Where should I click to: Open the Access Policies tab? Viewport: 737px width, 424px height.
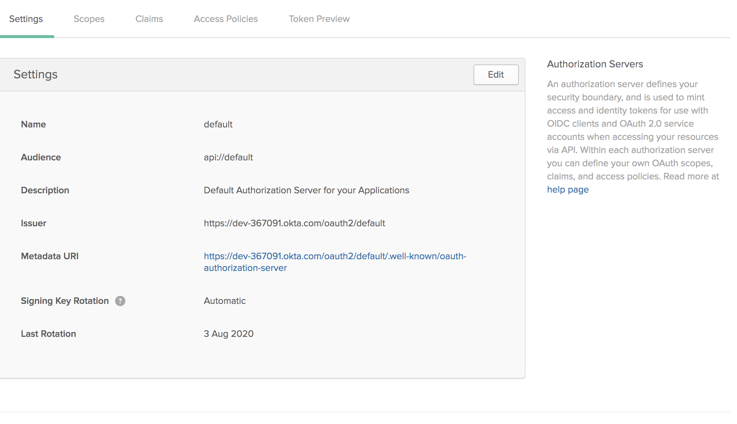[226, 19]
